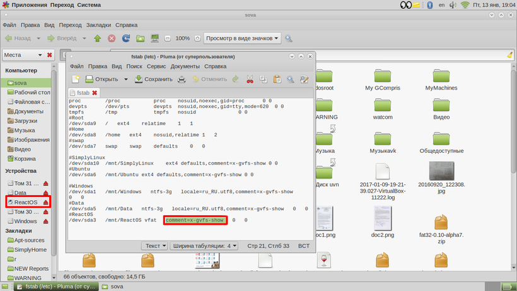
Task: Open the Ширина табуляции dropdown
Action: pyautogui.click(x=204, y=246)
